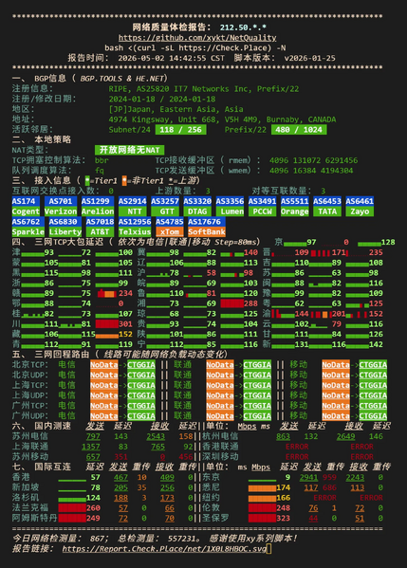Click the orange SoftBank label

click(207, 231)
